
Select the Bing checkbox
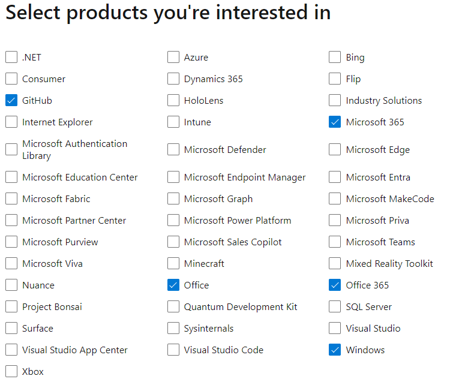click(335, 57)
